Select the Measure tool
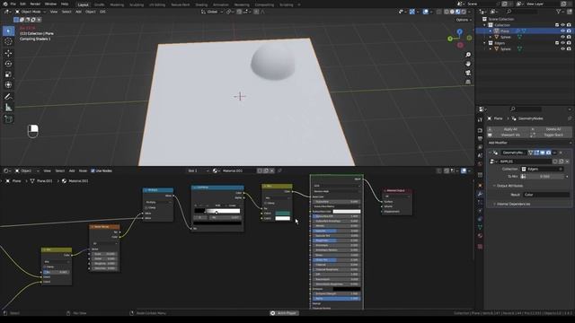 (8, 108)
